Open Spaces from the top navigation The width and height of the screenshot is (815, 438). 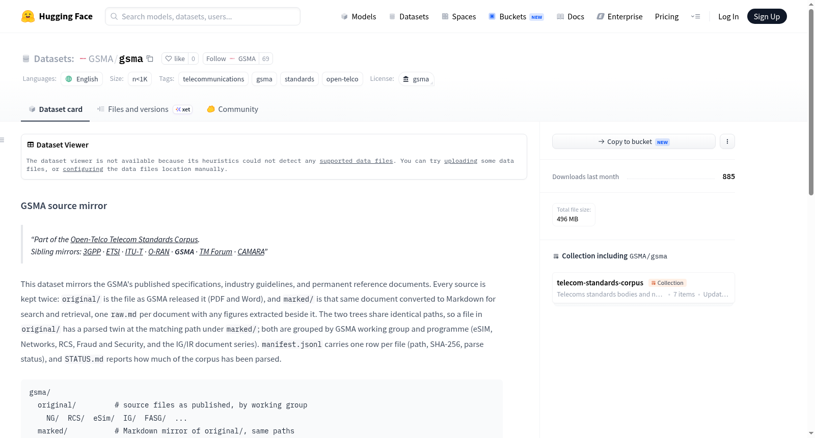coord(459,16)
